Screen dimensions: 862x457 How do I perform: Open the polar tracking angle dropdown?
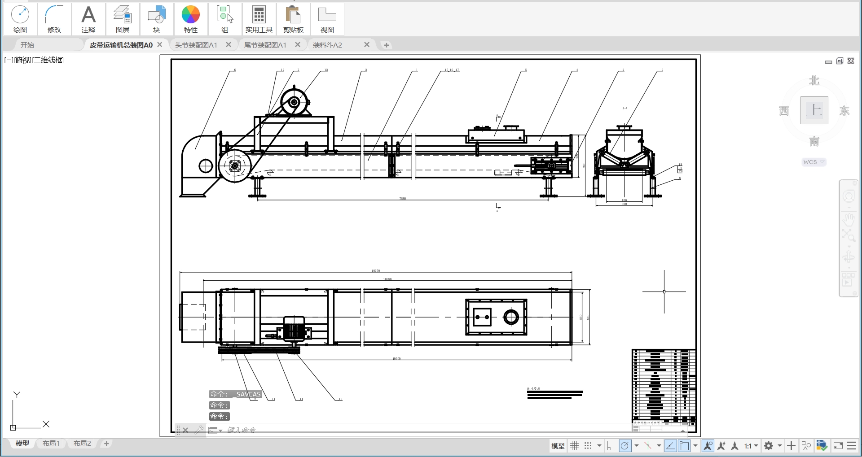pos(637,446)
